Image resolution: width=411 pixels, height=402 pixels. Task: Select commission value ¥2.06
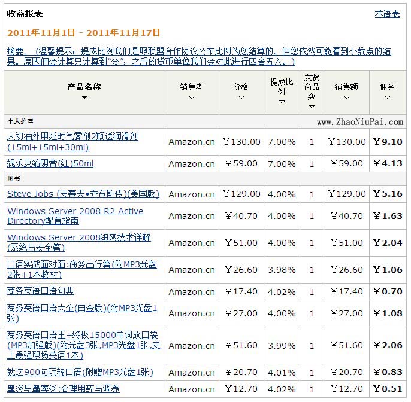pos(388,345)
